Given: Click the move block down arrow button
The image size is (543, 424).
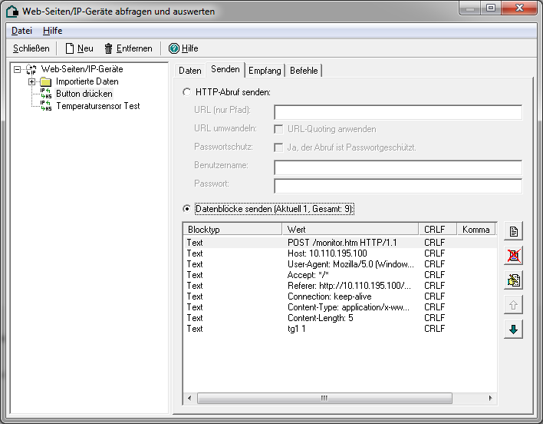Looking at the screenshot, I should point(513,330).
